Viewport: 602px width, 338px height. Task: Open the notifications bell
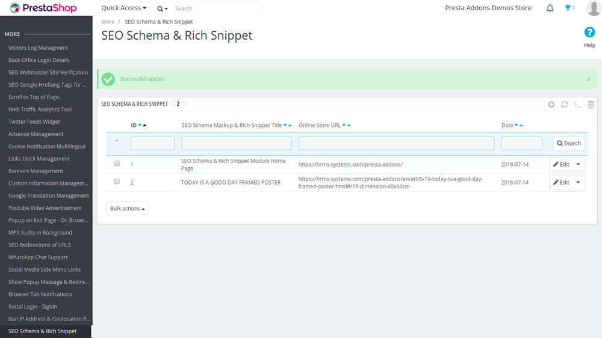550,8
